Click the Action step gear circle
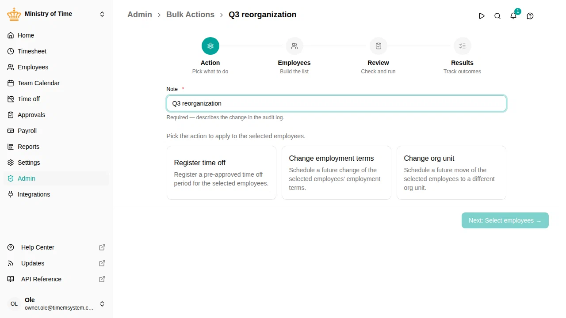 pyautogui.click(x=210, y=46)
